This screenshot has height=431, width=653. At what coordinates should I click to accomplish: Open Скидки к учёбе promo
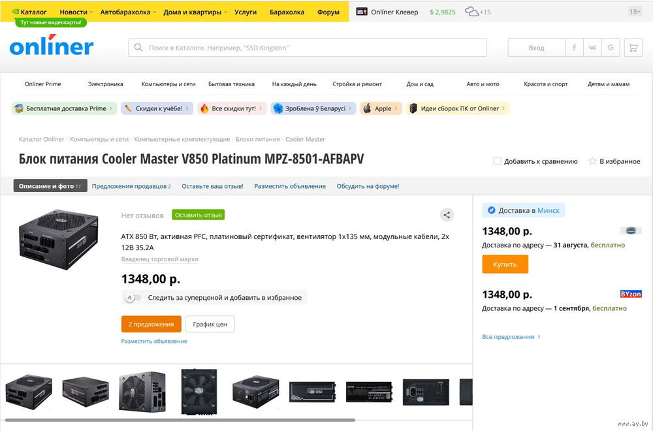(x=157, y=108)
